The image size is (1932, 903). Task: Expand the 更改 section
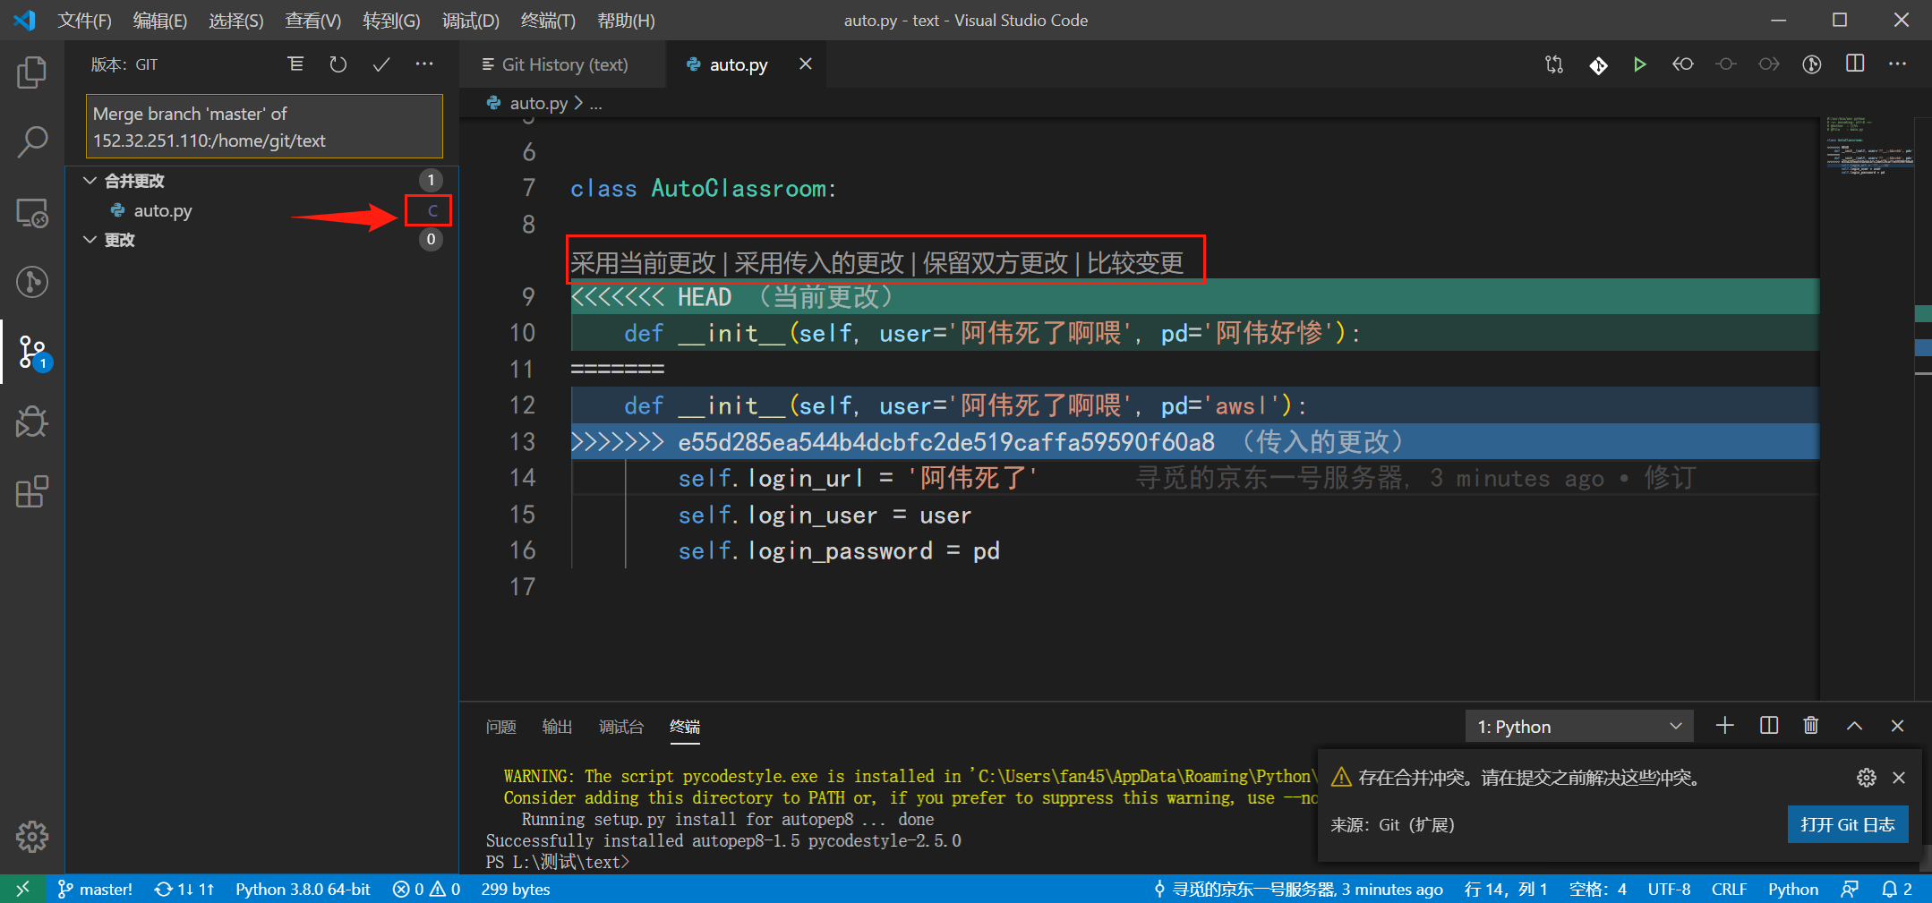90,239
